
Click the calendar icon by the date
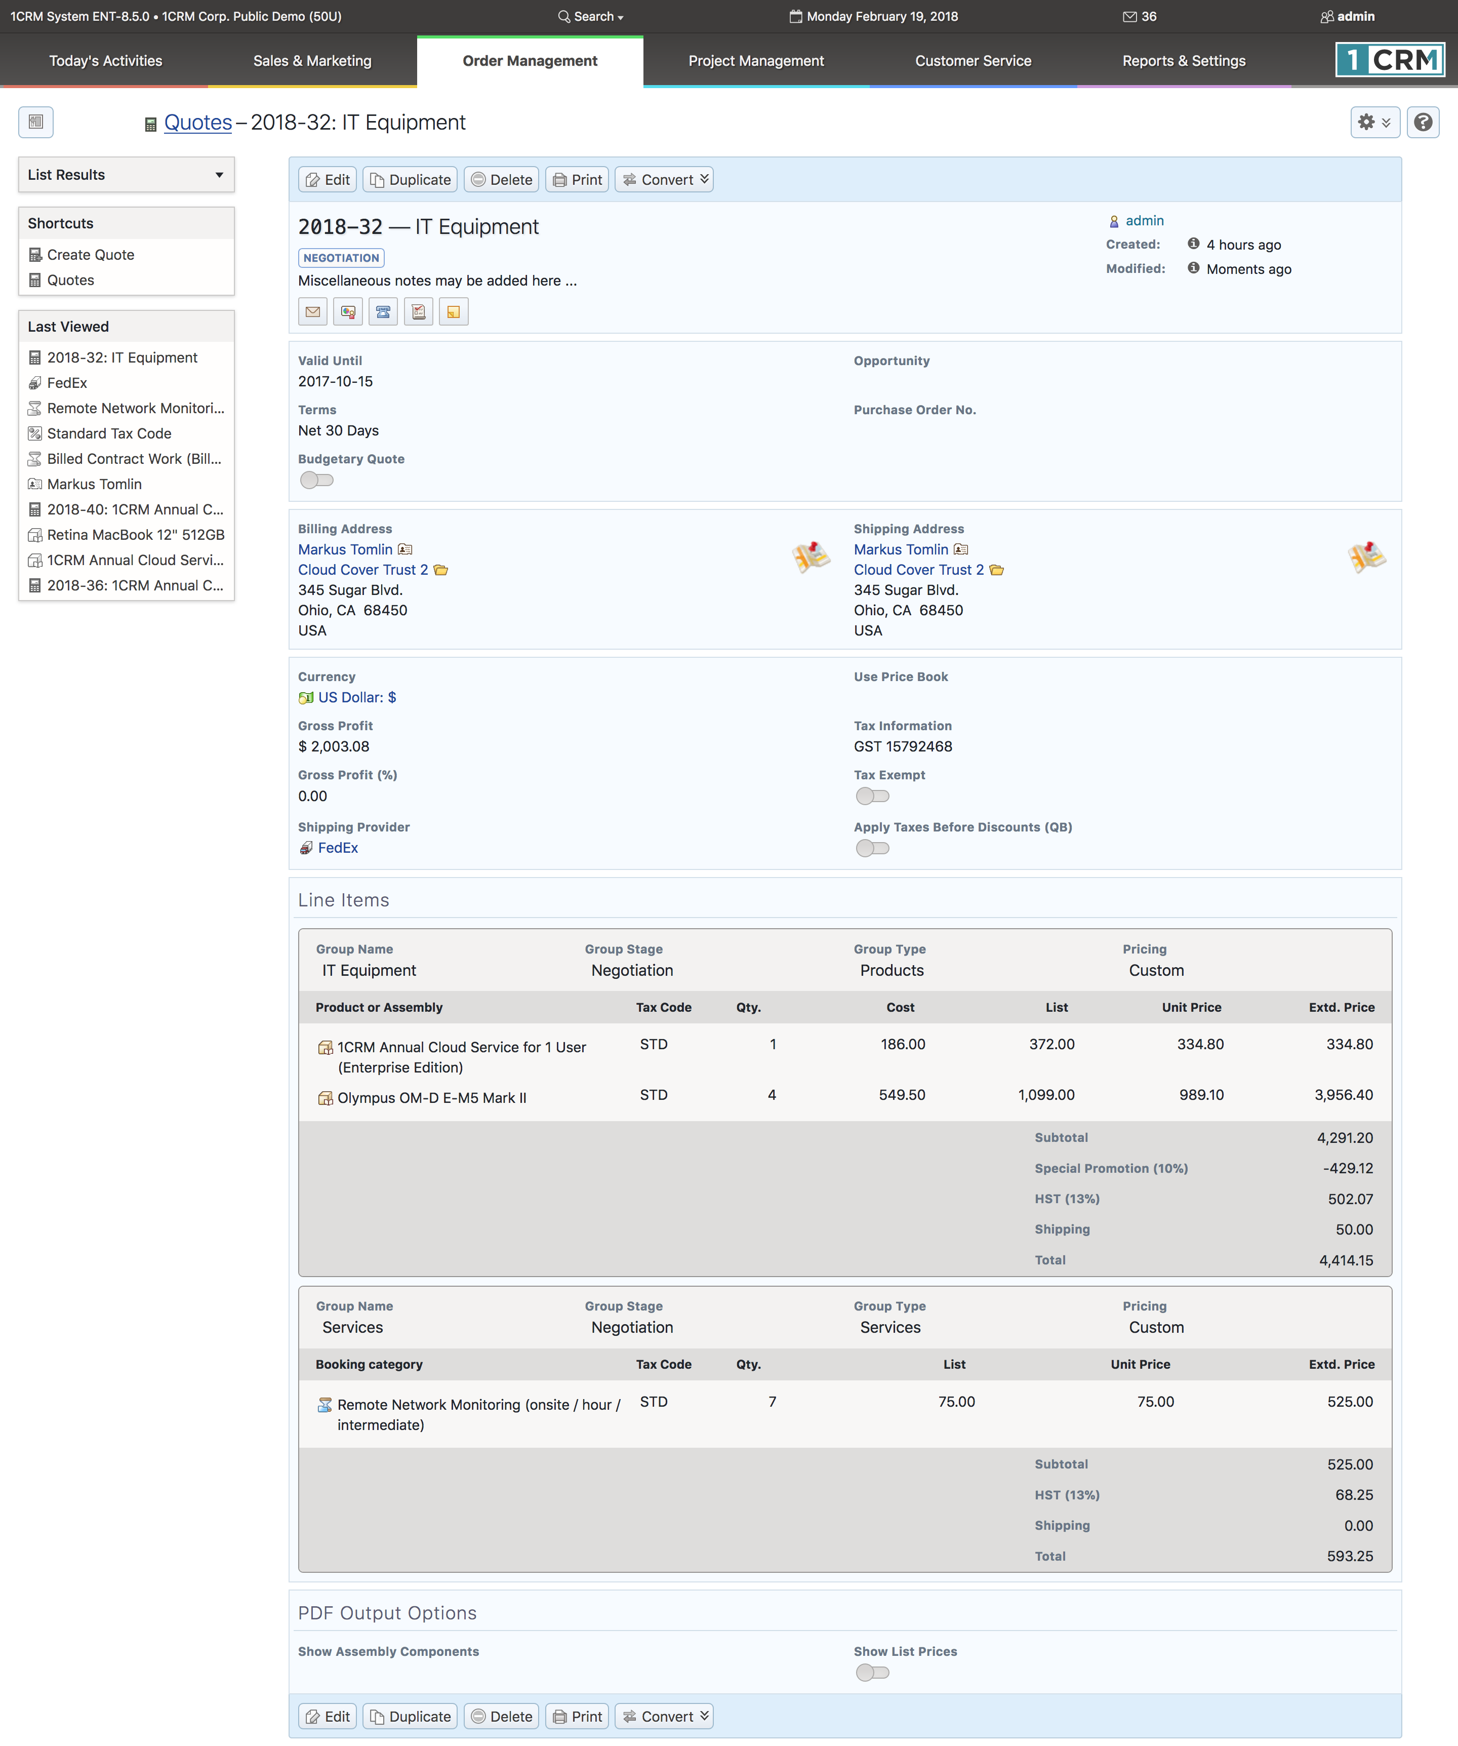click(x=795, y=16)
